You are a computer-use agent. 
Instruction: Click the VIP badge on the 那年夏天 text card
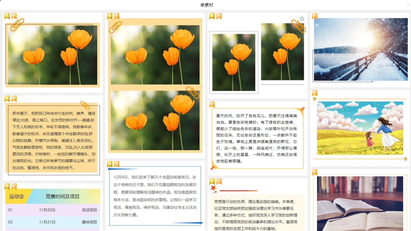pyautogui.click(x=14, y=99)
